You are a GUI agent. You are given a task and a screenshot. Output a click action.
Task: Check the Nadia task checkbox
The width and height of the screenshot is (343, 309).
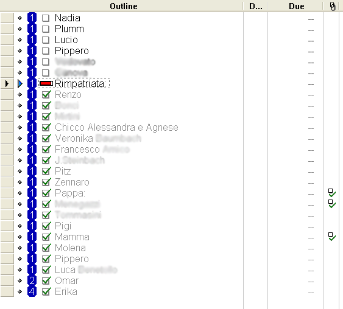[46, 18]
